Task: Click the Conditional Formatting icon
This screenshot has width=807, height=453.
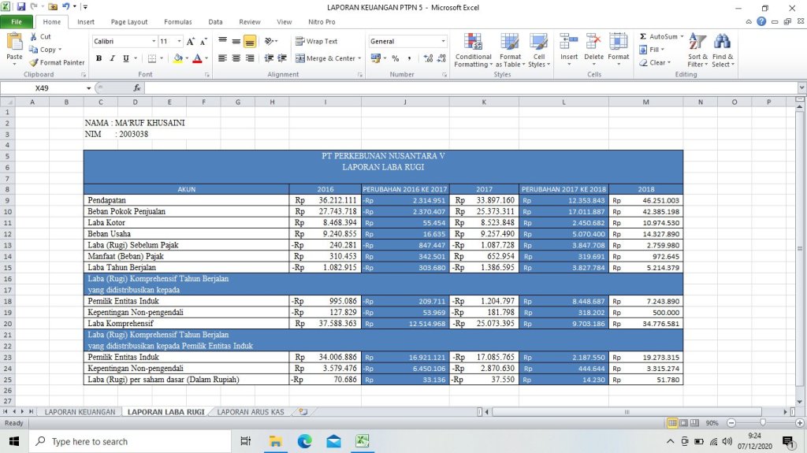Action: (473, 43)
